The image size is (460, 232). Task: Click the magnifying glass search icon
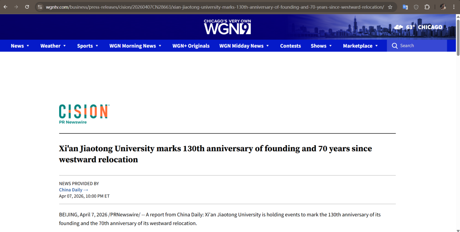coord(395,46)
